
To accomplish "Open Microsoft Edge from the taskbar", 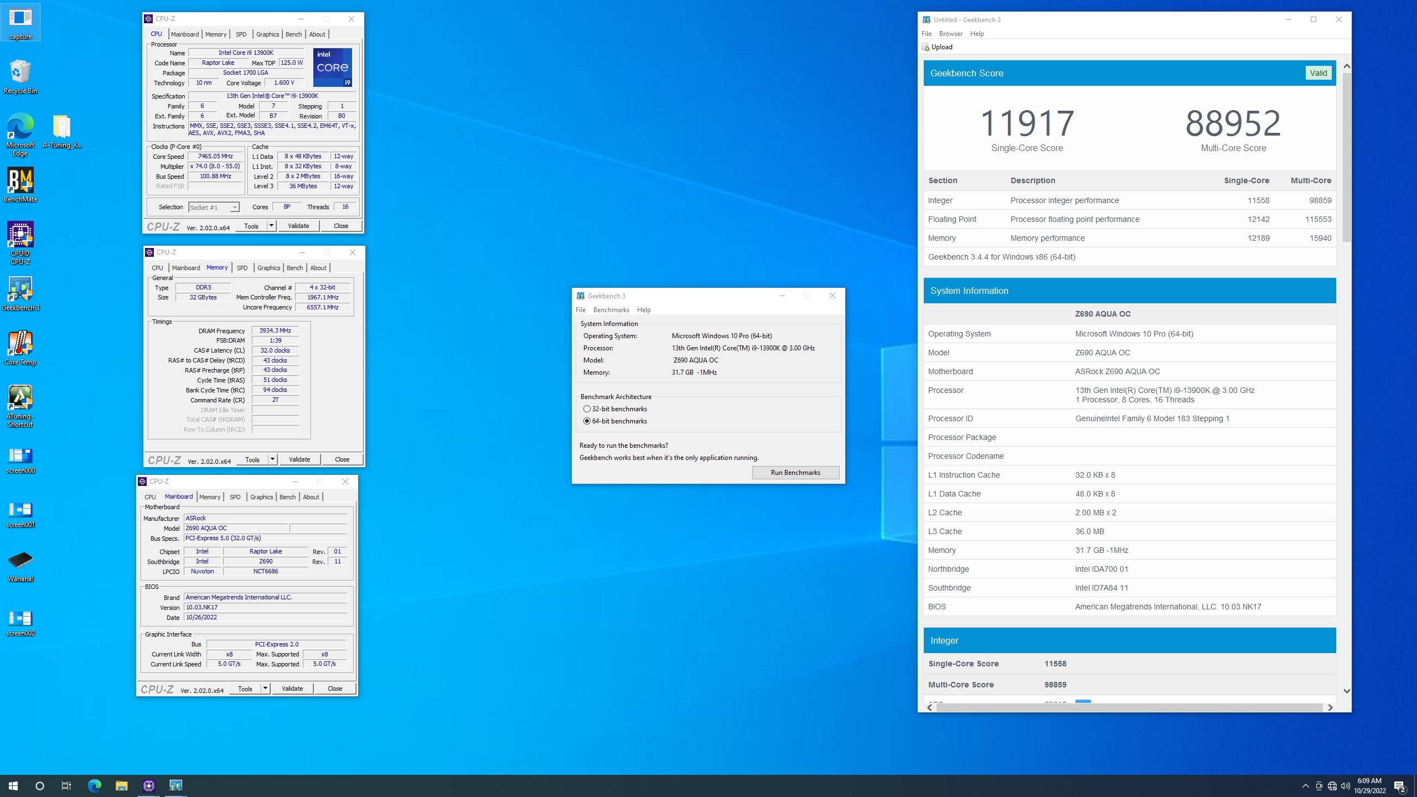I will point(95,785).
